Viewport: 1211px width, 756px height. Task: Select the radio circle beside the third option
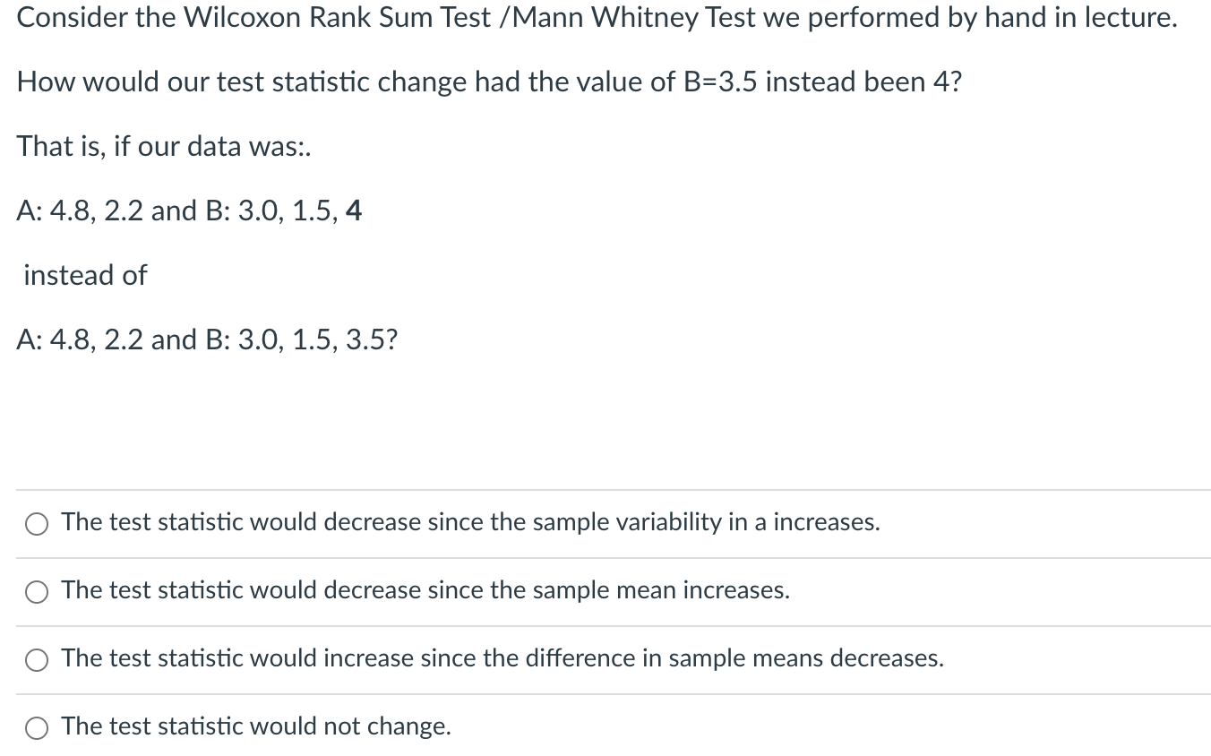click(36, 660)
